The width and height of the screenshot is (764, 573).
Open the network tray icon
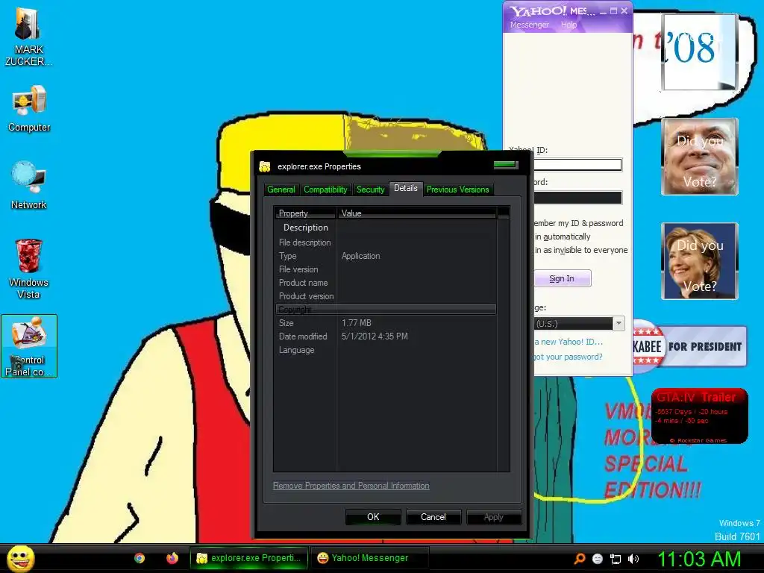(616, 559)
